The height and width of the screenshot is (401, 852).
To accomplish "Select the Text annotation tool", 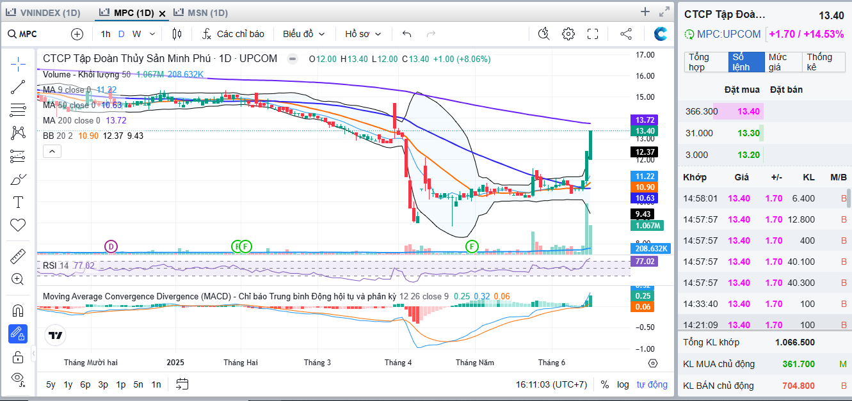I will pyautogui.click(x=18, y=202).
